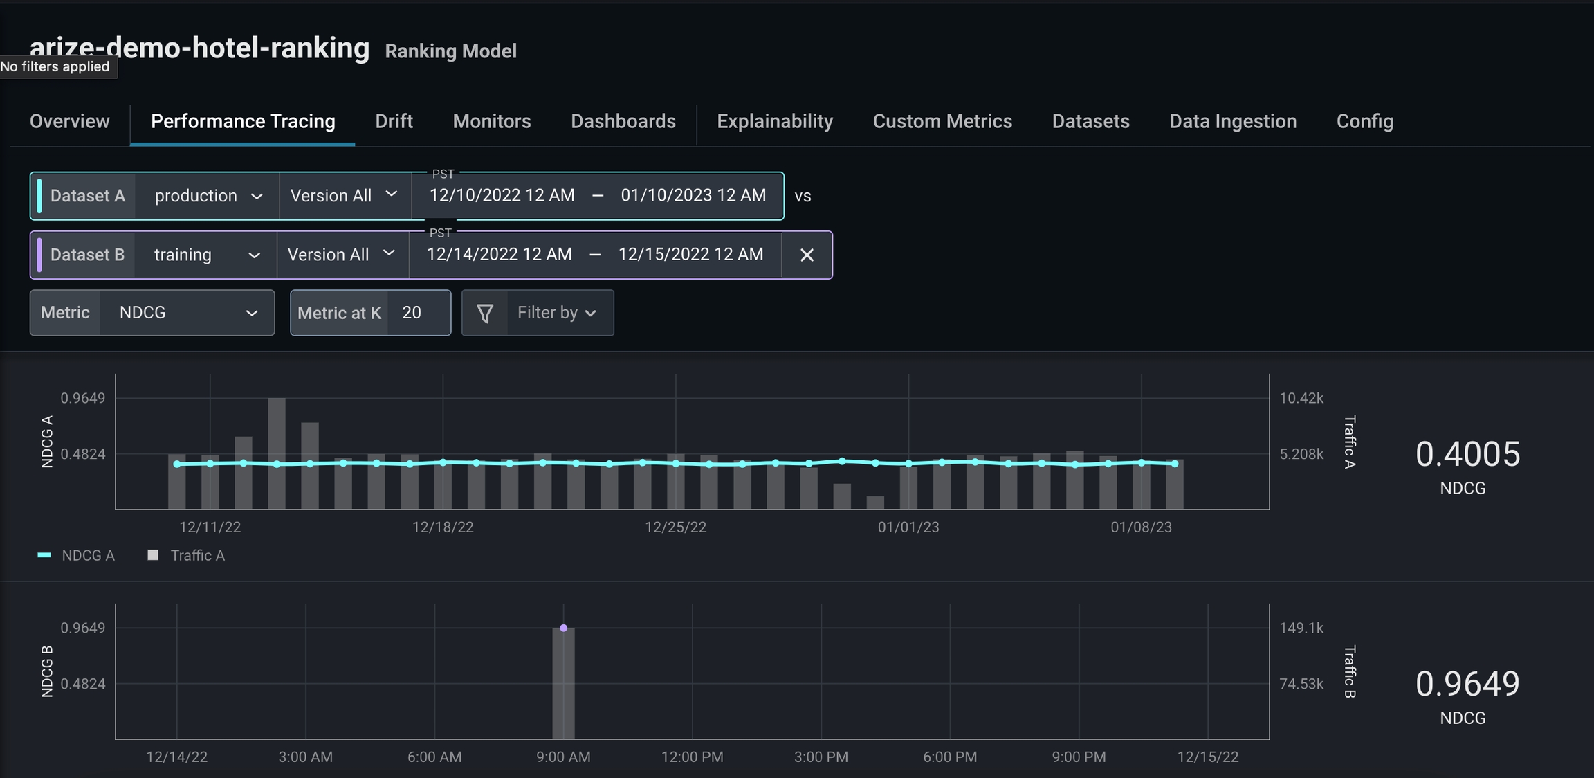Switch to the Drift tab
This screenshot has width=1594, height=778.
(394, 121)
